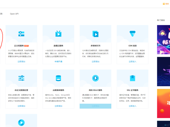Click the 邀请 invite link at top right
Viewport: 170px width, 127px height.
pyautogui.click(x=167, y=4)
